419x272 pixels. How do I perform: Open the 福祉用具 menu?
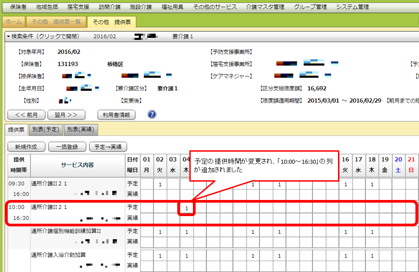click(172, 7)
